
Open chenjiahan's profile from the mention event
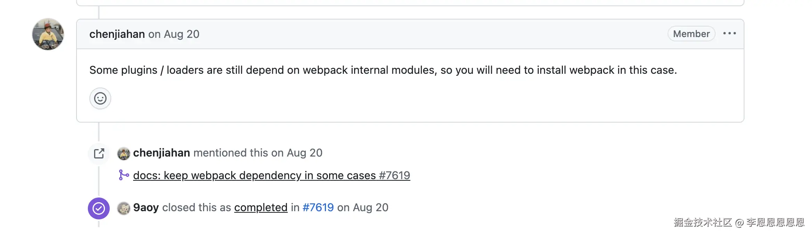(162, 153)
